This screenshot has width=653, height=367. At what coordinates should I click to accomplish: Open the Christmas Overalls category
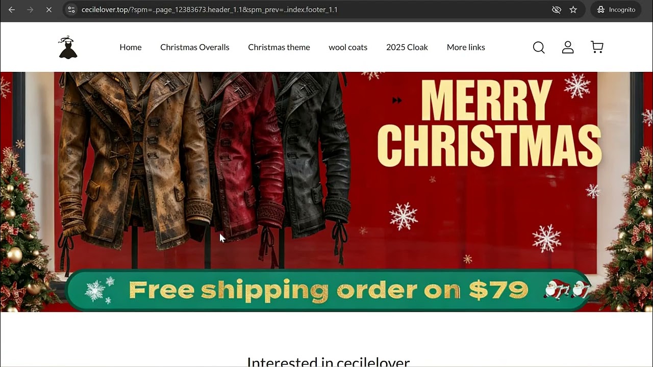[x=195, y=47]
